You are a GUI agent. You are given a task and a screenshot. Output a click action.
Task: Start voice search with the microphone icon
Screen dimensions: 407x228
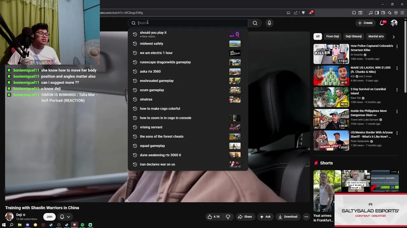[269, 23]
